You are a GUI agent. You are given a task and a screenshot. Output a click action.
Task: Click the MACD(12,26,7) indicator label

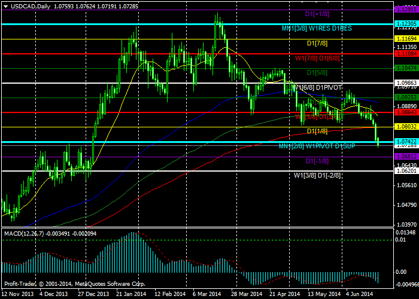25,234
